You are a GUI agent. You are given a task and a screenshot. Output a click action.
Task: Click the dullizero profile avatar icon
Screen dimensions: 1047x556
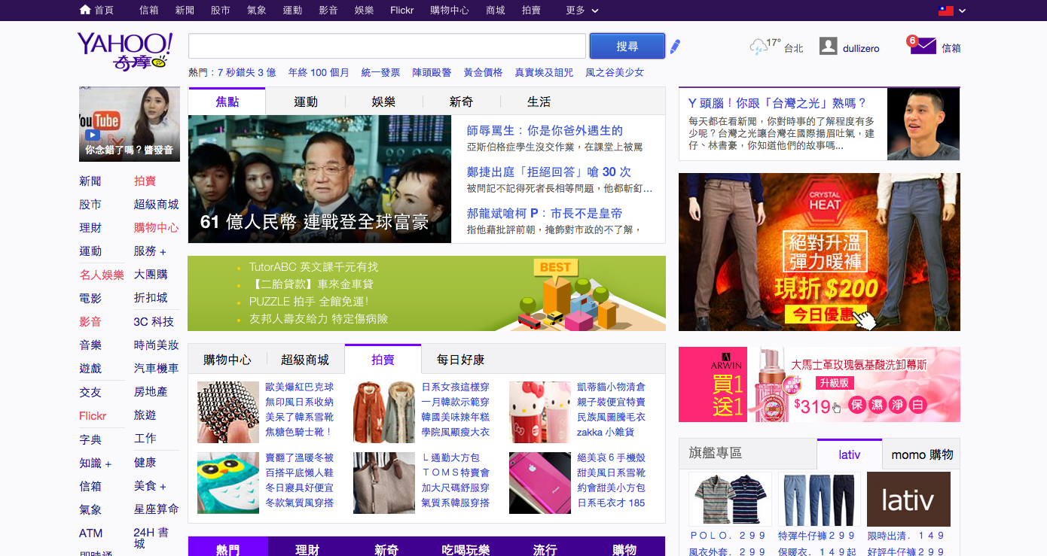[x=828, y=46]
